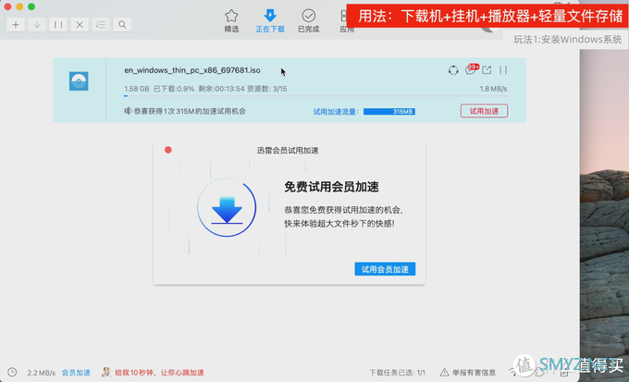This screenshot has height=382, width=629.
Task: Click the avatar icon in status bar
Action: click(x=105, y=373)
